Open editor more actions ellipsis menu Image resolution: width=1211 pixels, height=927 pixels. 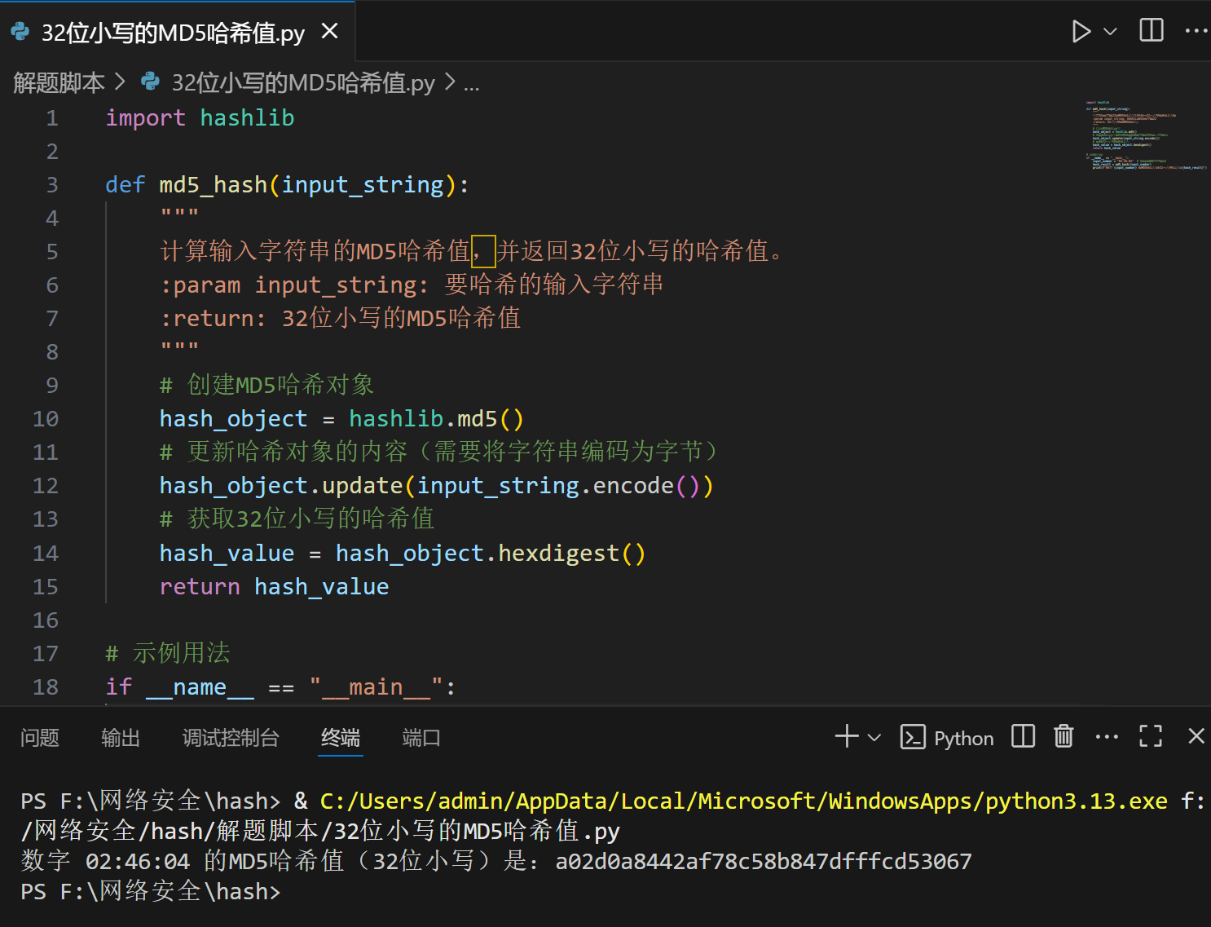pos(1196,31)
